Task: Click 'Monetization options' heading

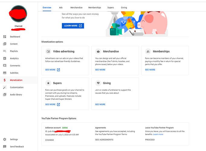Action: (x=52, y=42)
